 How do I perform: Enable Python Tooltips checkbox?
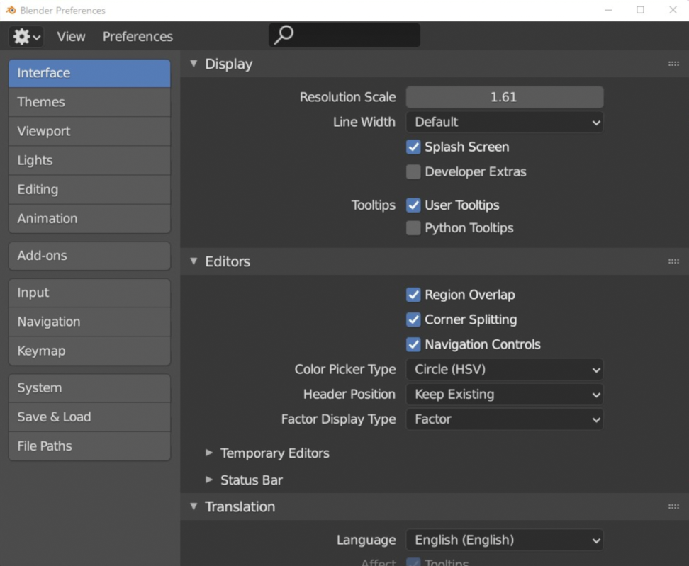tap(413, 228)
